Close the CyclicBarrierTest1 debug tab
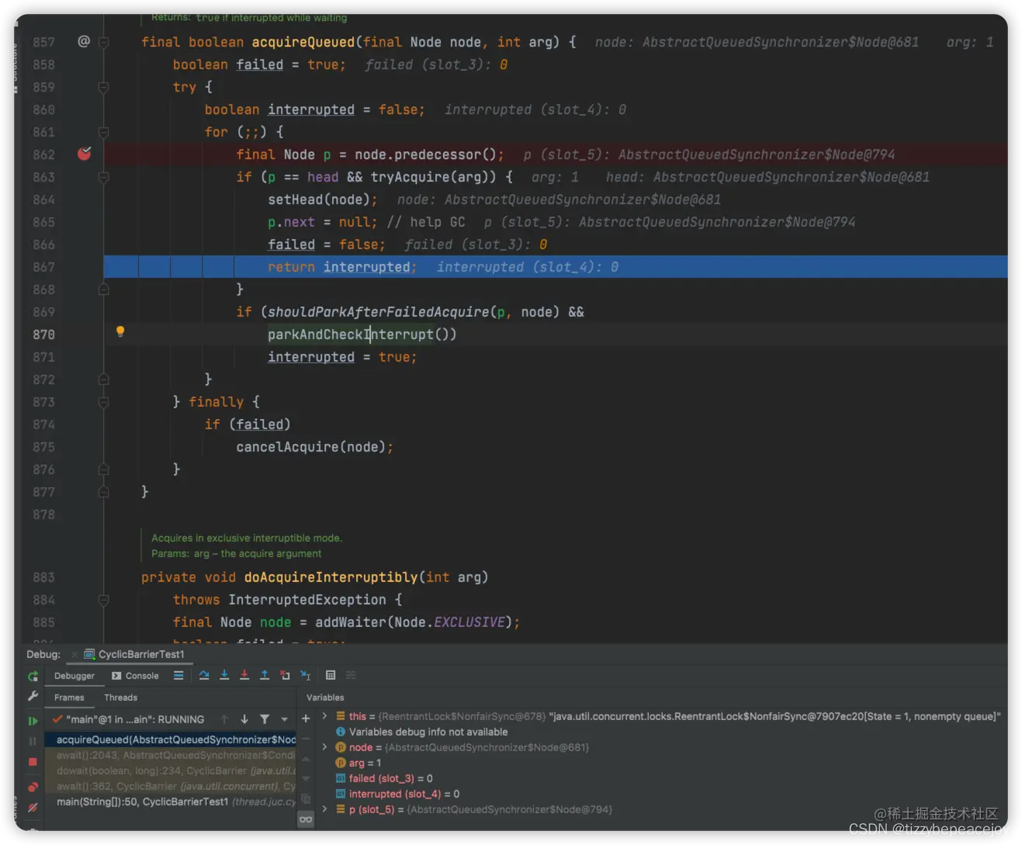The image size is (1022, 845). point(74,655)
